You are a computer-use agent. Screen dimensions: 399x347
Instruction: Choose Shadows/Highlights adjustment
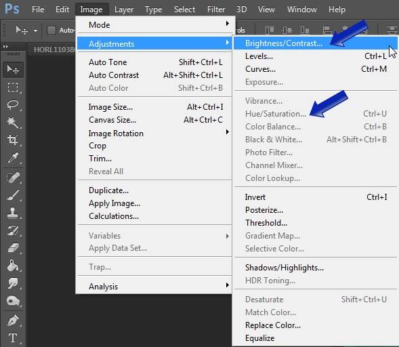pos(316,267)
